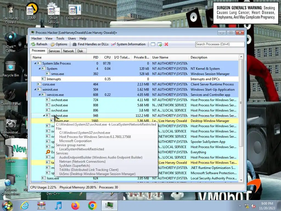Sort by Private Bytes column header
The width and height of the screenshot is (281, 211).
[x=141, y=57]
